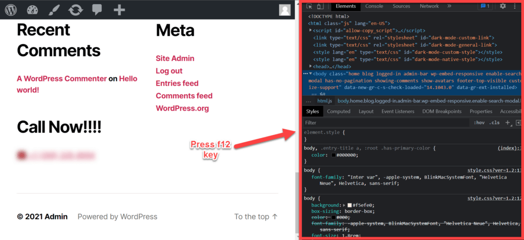This screenshot has height=240, width=524.
Task: Expand the head element node
Action: (x=311, y=66)
